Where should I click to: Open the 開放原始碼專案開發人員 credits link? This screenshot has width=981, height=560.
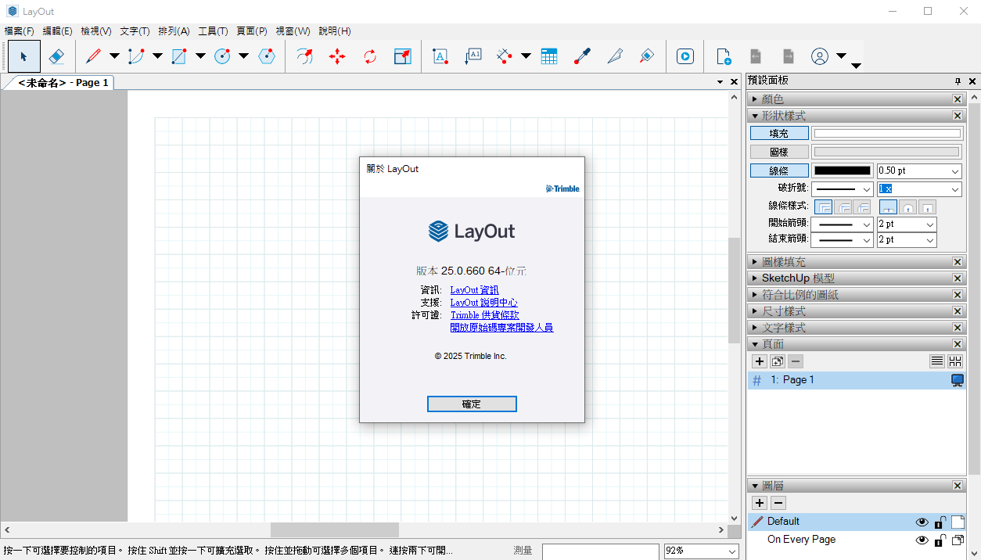tap(502, 328)
